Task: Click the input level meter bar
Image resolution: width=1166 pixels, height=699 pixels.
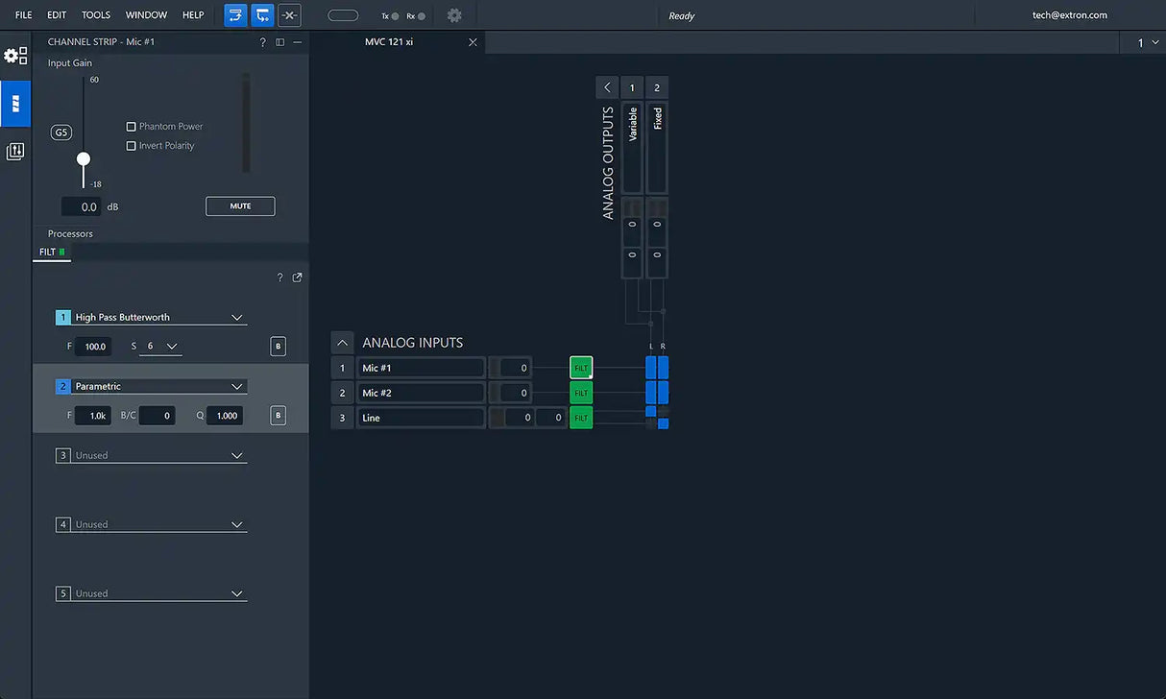Action: 246,123
